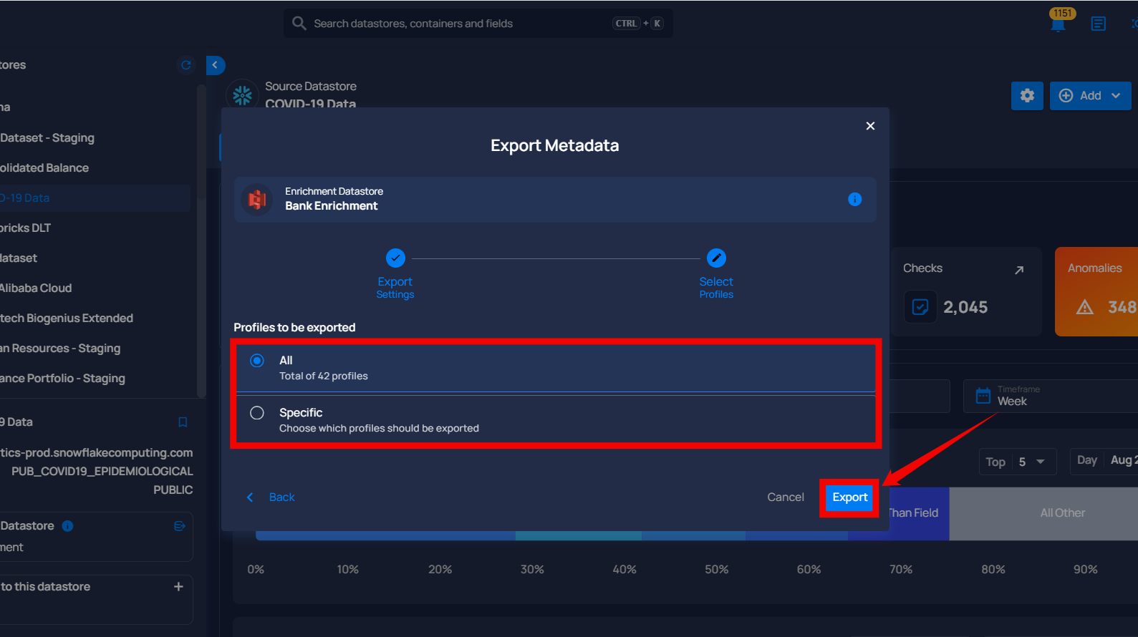This screenshot has width=1138, height=637.
Task: Click PUB_COVID19_EPIDEMIOLOGICAL database text
Action: [102, 472]
